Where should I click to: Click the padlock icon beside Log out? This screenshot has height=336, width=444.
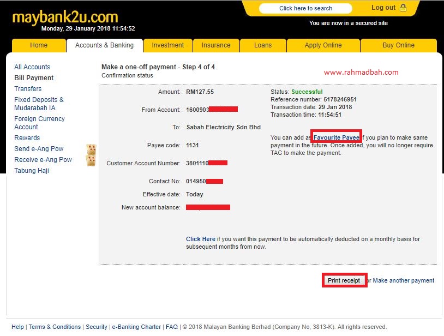pyautogui.click(x=403, y=8)
